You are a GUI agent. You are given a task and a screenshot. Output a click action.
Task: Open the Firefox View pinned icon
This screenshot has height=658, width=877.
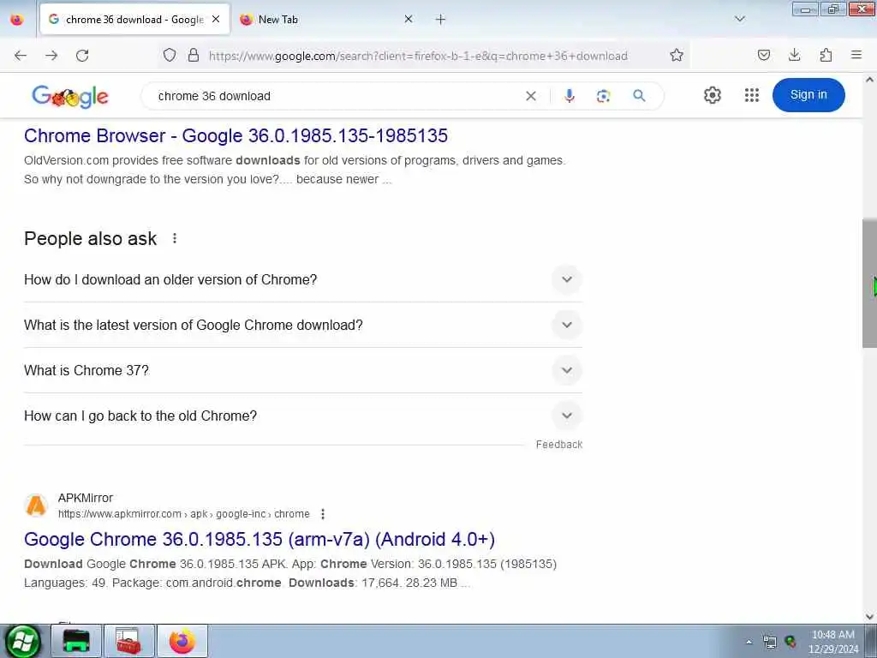tap(17, 19)
